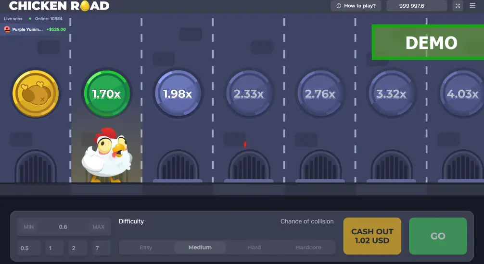Choose the 0.5 quick bet
Viewport: 484px width, 264px height.
click(x=29, y=248)
